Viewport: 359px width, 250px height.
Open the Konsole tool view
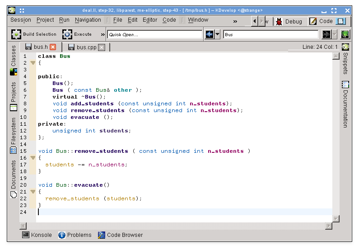pyautogui.click(x=37, y=235)
